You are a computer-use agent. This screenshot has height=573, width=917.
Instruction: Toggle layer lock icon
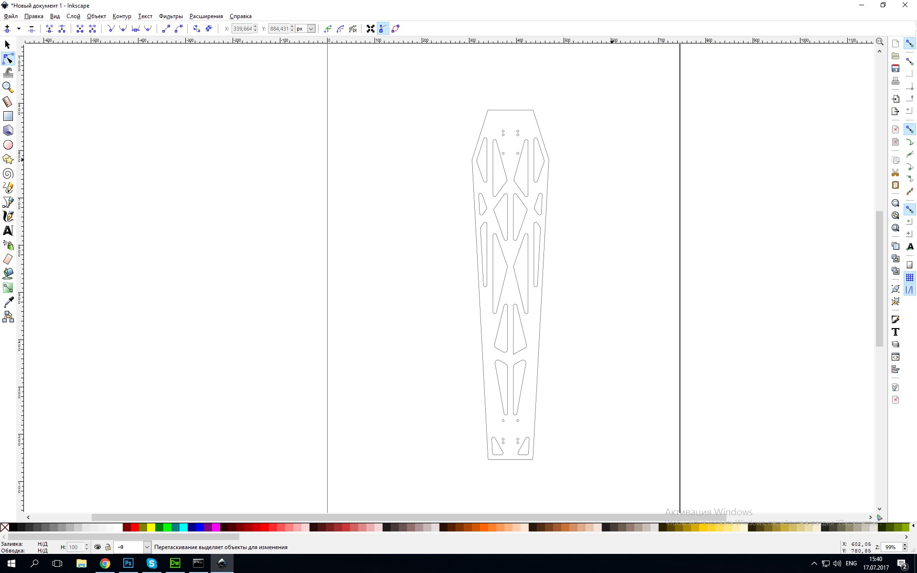(108, 547)
